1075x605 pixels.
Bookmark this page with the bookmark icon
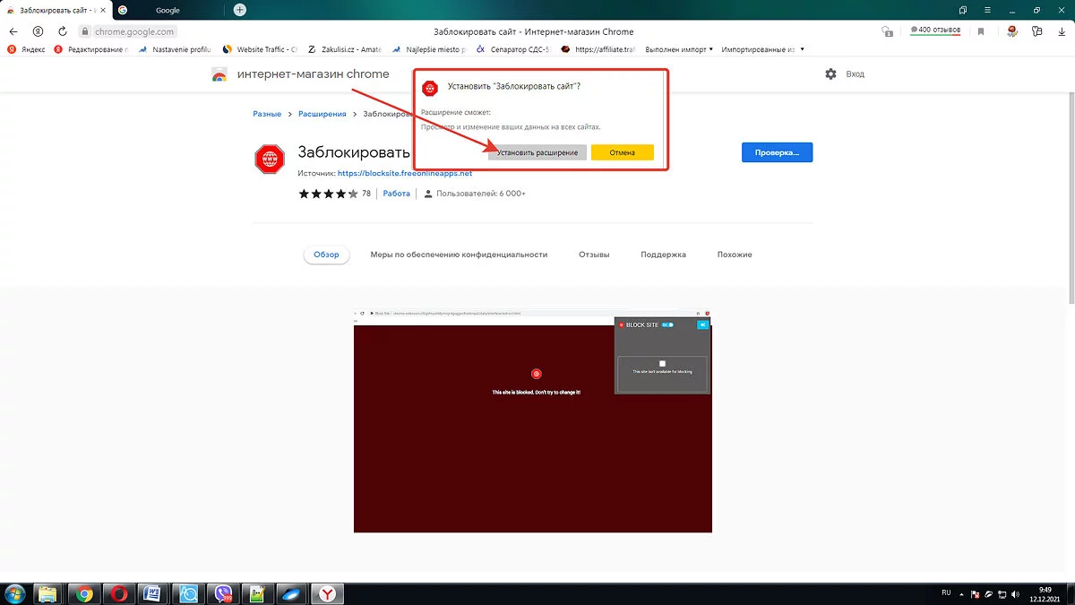[x=981, y=31]
